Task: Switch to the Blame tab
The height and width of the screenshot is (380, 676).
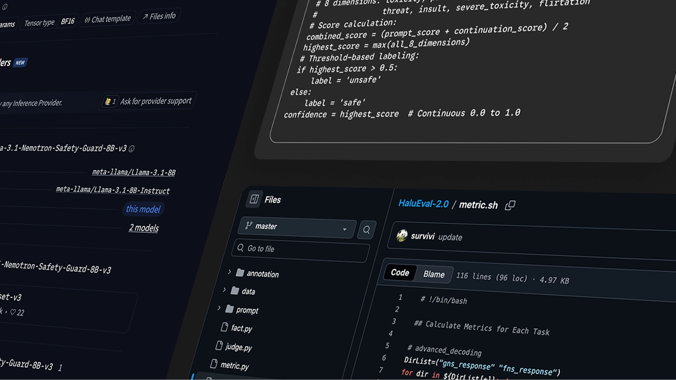Action: 434,274
